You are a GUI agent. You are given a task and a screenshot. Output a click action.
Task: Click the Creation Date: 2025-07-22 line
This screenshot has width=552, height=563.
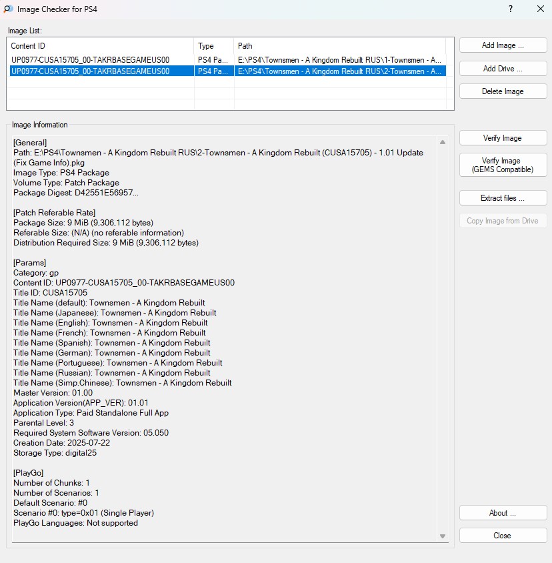click(62, 443)
